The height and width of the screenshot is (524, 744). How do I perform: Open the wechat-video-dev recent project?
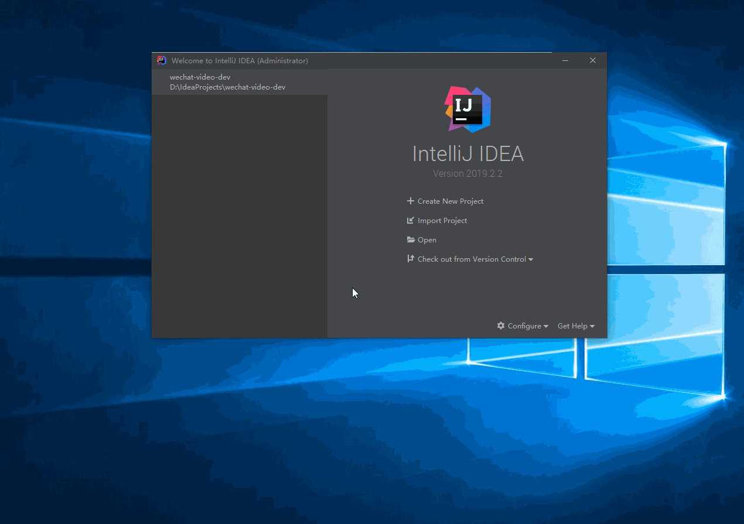pos(239,82)
